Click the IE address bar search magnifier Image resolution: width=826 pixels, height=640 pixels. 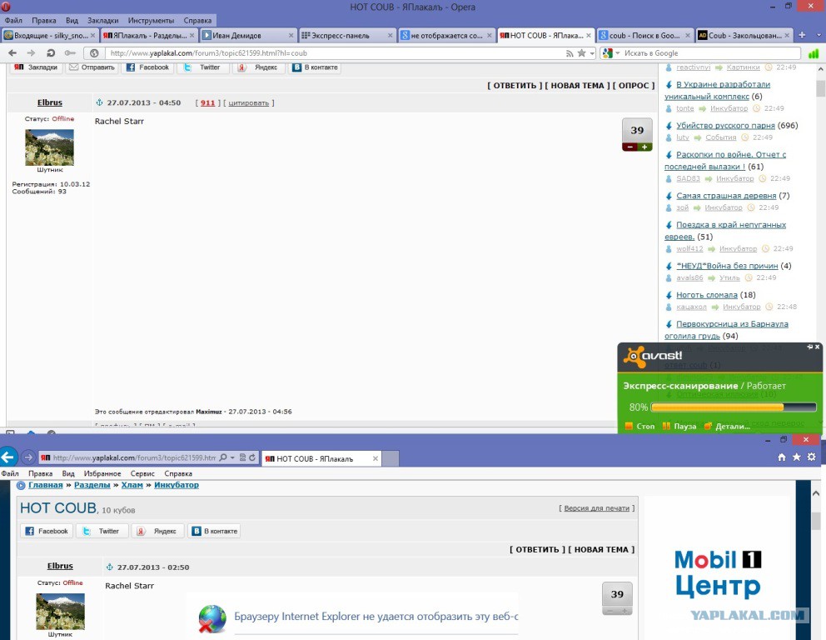(x=223, y=457)
